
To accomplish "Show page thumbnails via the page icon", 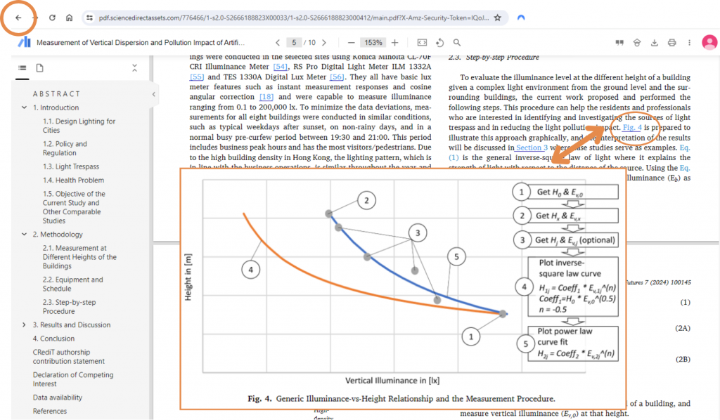I will coord(40,68).
